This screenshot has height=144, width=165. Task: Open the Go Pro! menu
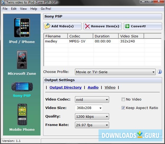(x=46, y=9)
